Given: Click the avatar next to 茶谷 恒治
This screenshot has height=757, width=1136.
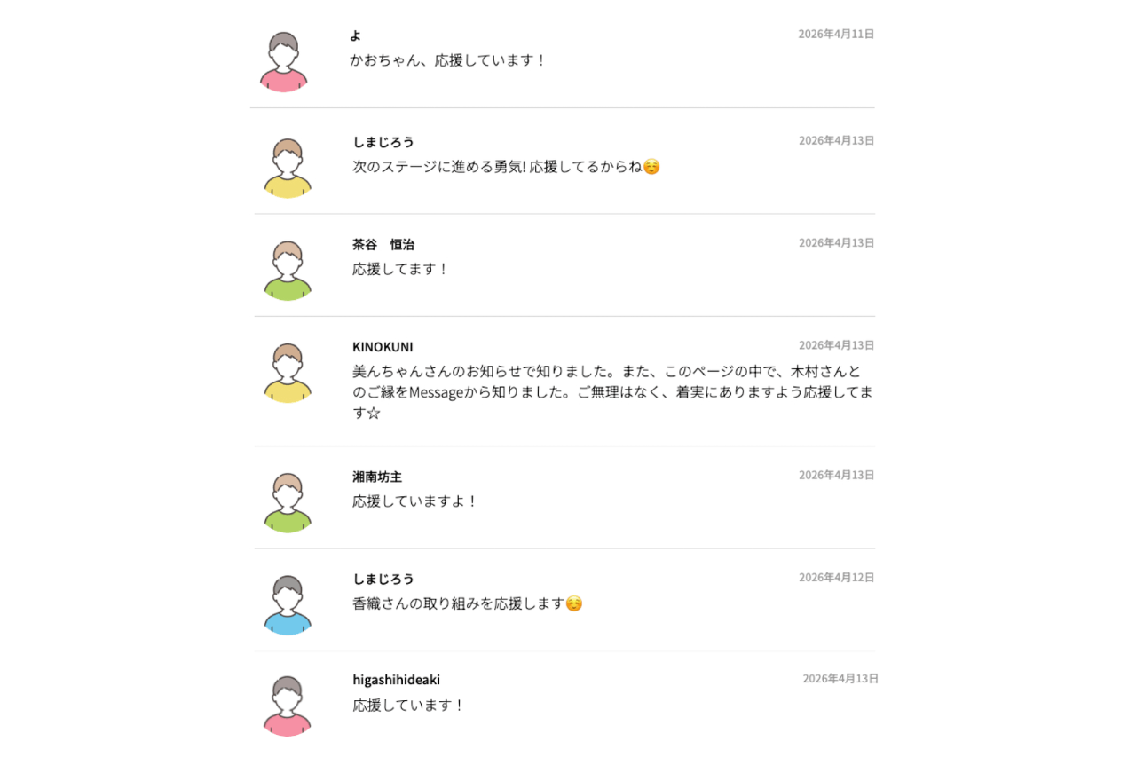Looking at the screenshot, I should pos(288,271).
